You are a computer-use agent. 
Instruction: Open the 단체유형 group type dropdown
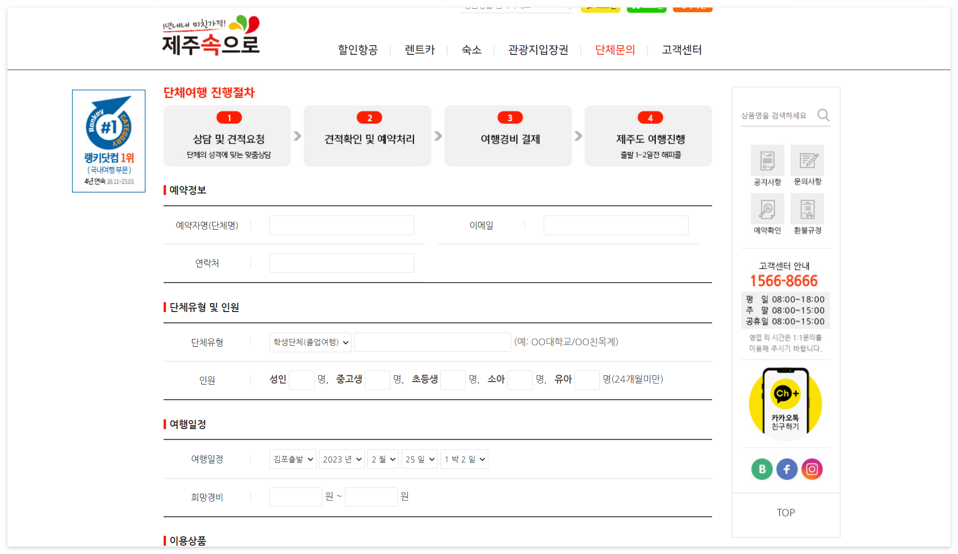(x=310, y=342)
